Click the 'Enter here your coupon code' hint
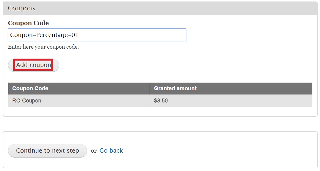320x171 pixels. pyautogui.click(x=43, y=47)
